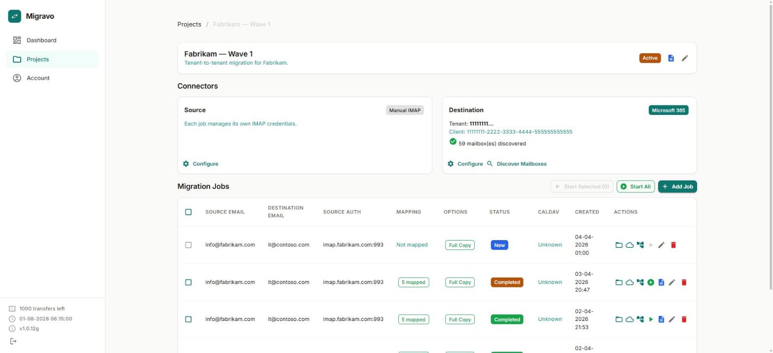Click the 5 mapped badge in the 02-04-2026 21:53 row
The height and width of the screenshot is (353, 773).
[413, 319]
